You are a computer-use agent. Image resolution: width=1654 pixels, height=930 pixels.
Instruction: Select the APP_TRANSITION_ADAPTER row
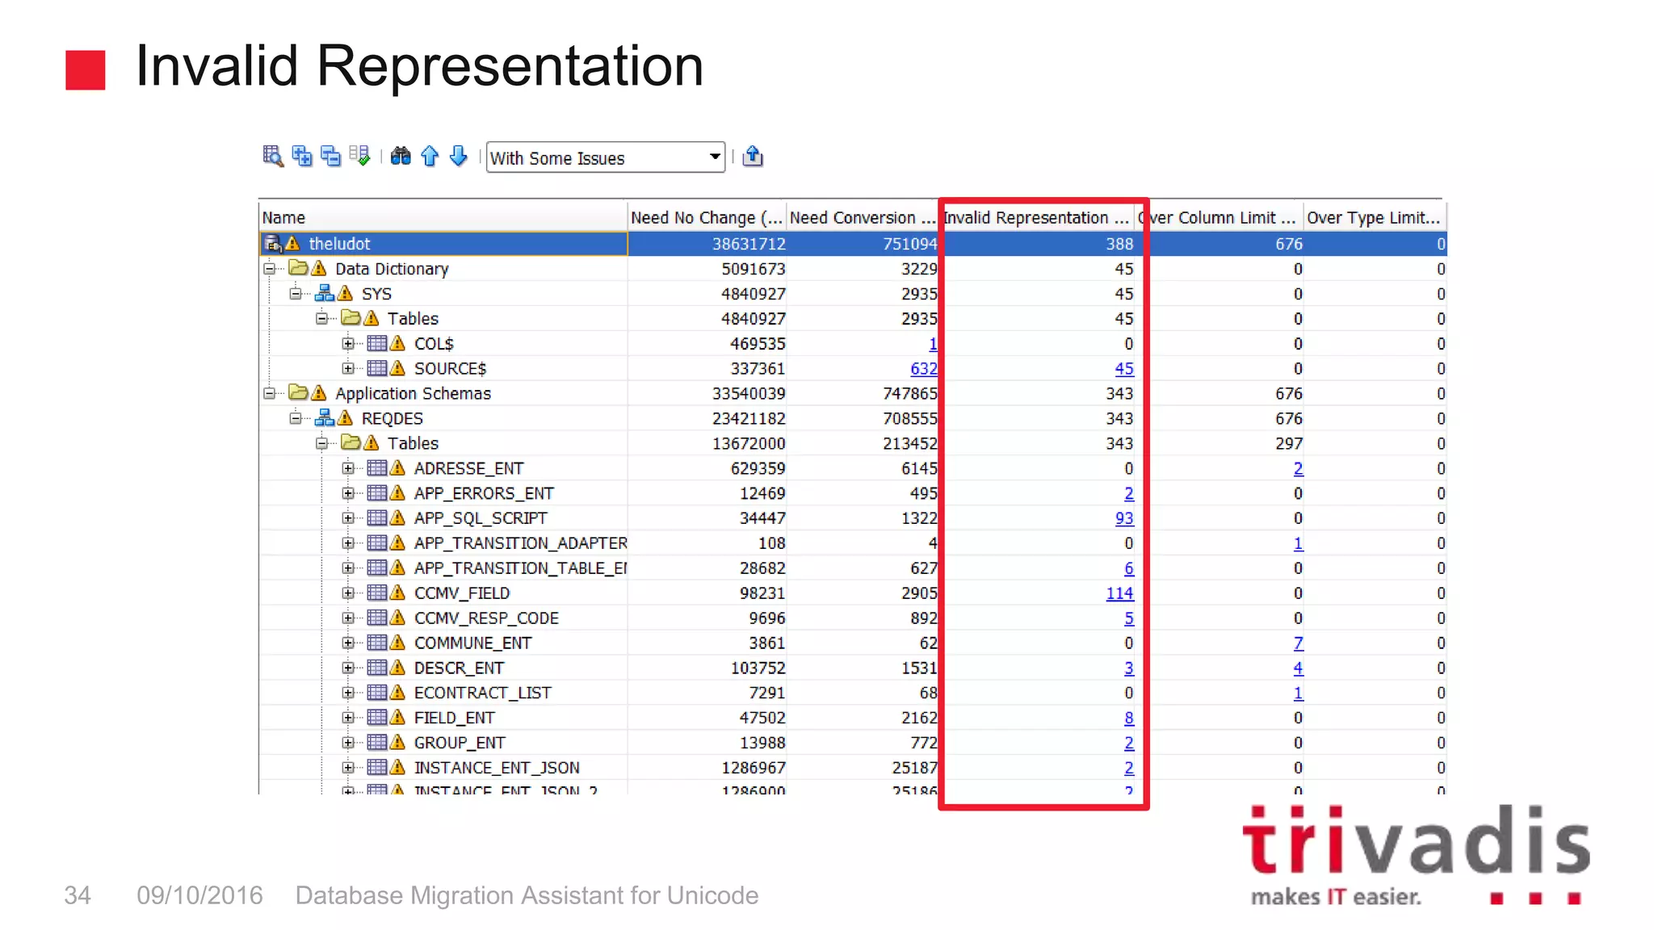[852, 542]
